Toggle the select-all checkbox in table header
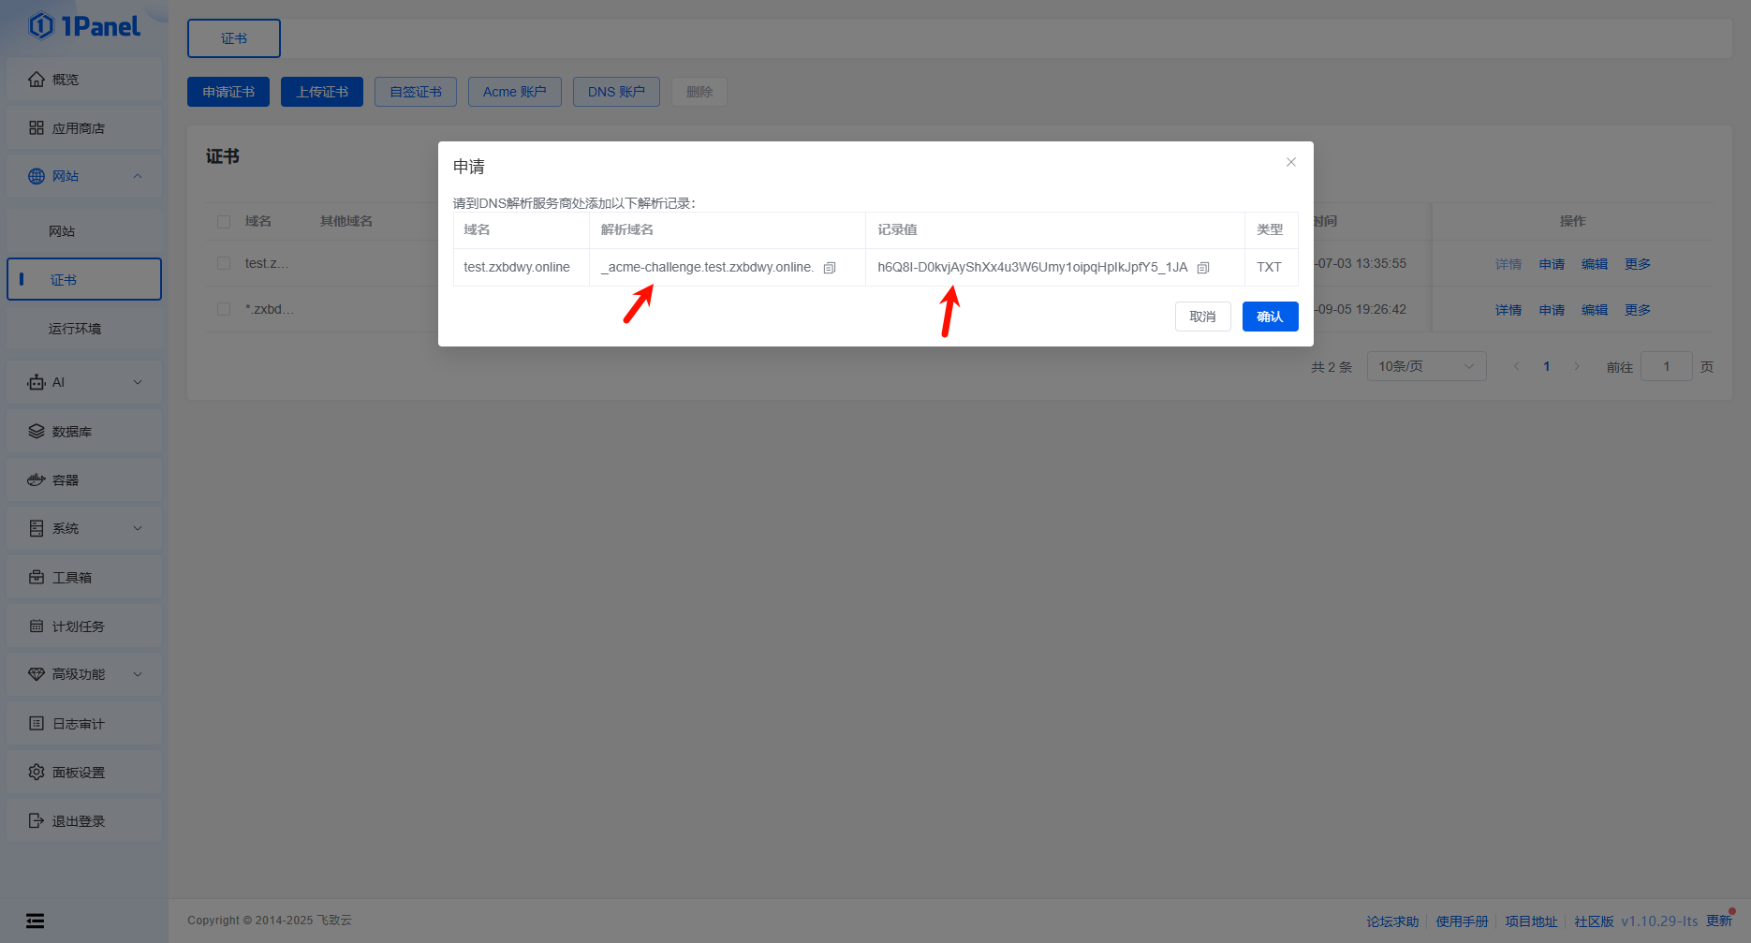 tap(224, 222)
